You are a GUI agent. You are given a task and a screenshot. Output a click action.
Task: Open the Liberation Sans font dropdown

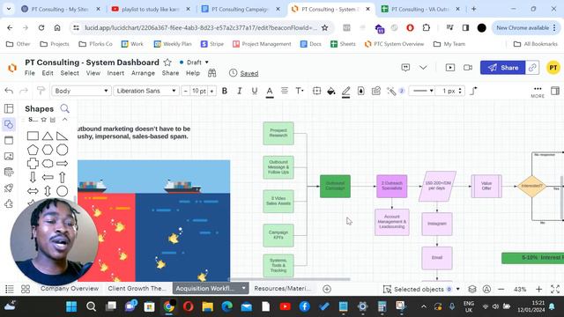[x=146, y=91]
